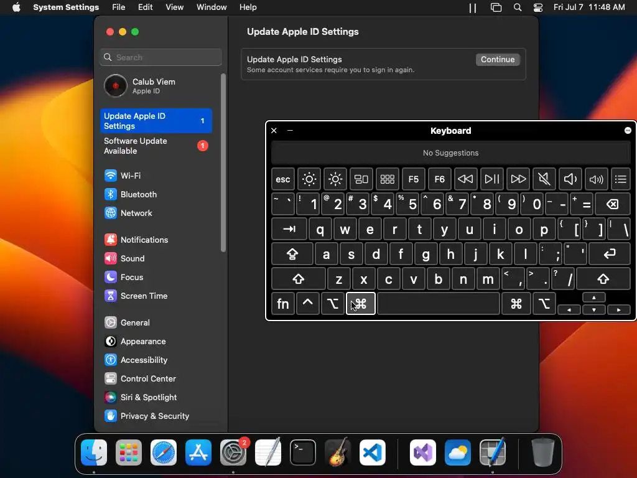Launch Safari from the Dock
This screenshot has height=478, width=637.
[x=164, y=452]
